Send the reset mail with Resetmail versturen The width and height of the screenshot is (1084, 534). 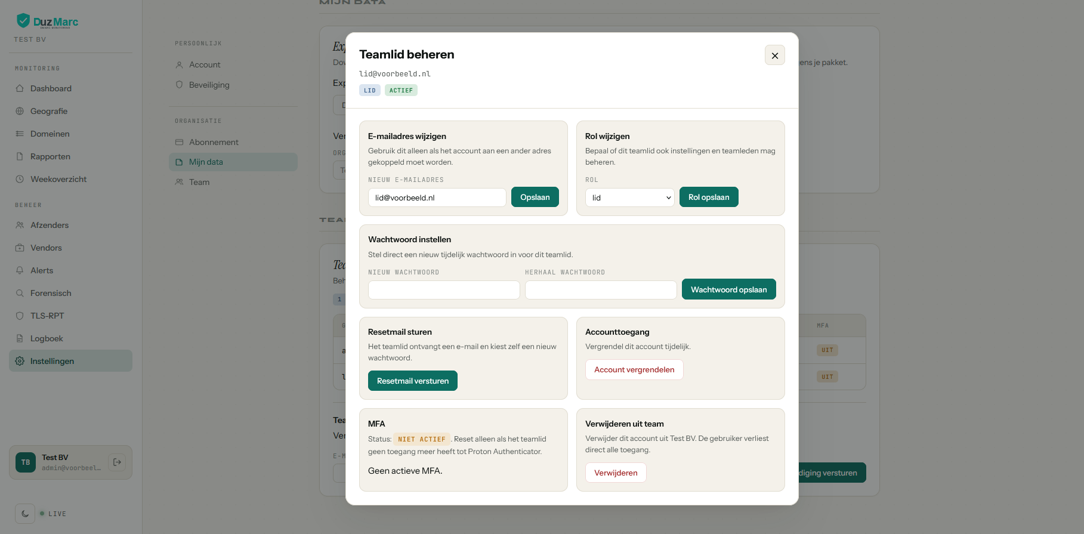pos(413,381)
